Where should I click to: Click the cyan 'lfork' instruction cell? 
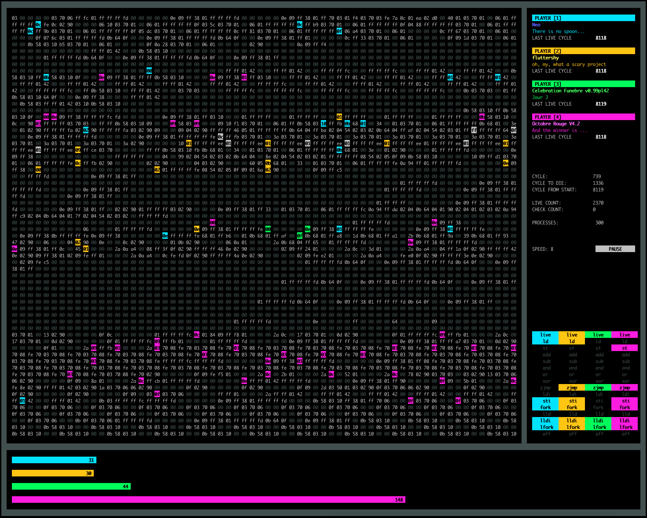pos(545,427)
